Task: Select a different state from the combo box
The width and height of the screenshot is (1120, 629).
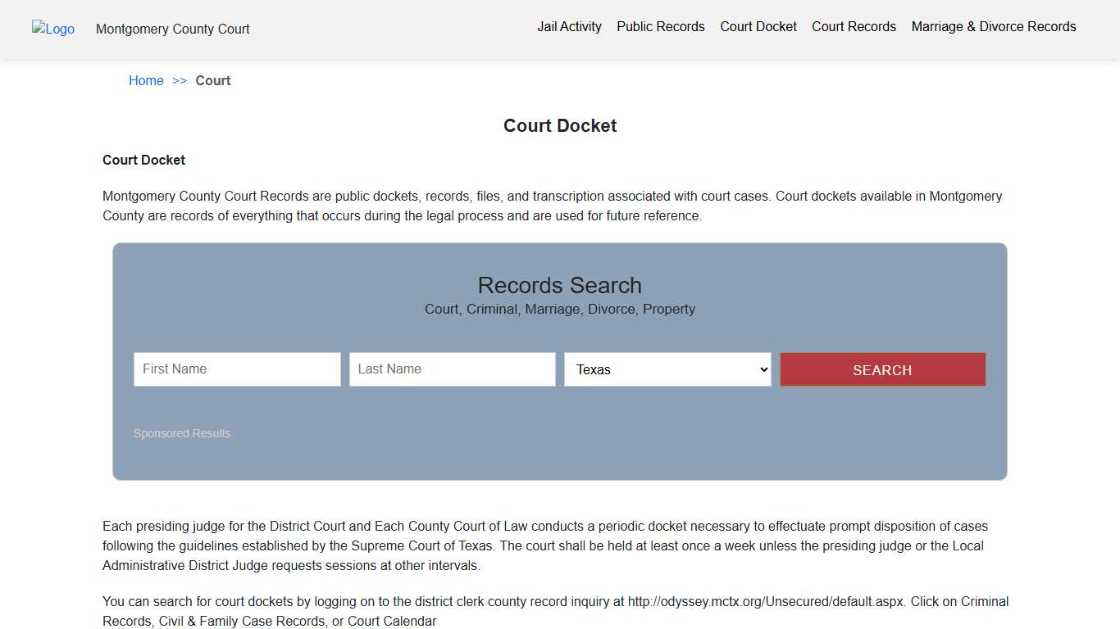Action: (666, 369)
